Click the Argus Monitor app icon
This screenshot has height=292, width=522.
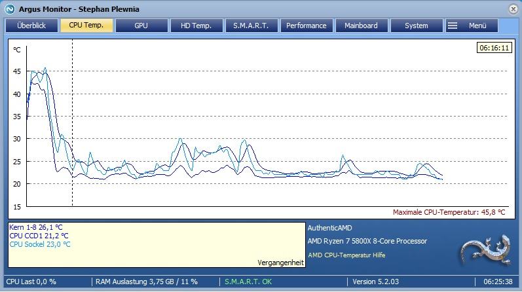(10, 9)
